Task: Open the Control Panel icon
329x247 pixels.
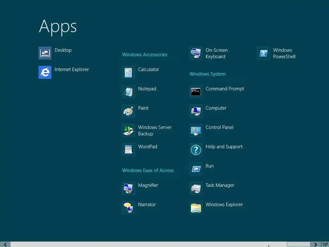Action: [196, 130]
